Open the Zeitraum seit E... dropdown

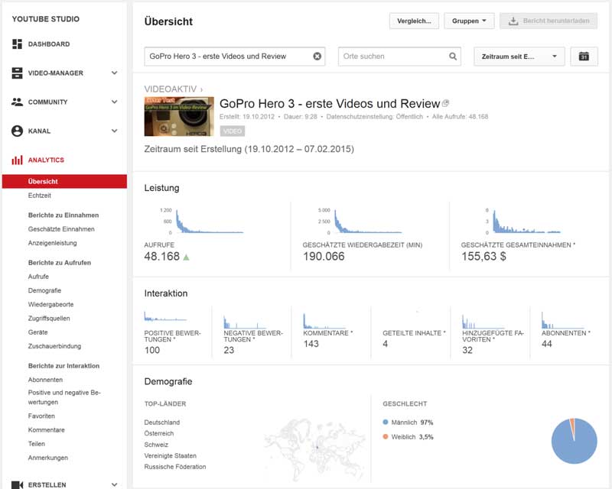coord(519,56)
